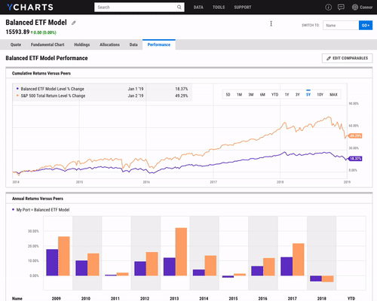Click the Name column header

pyautogui.click(x=17, y=299)
